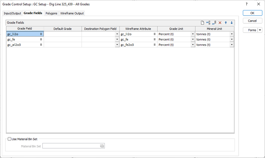Open Mineral Unit dropdown for gc_fe row
The width and height of the screenshot is (265, 158).
[232, 40]
